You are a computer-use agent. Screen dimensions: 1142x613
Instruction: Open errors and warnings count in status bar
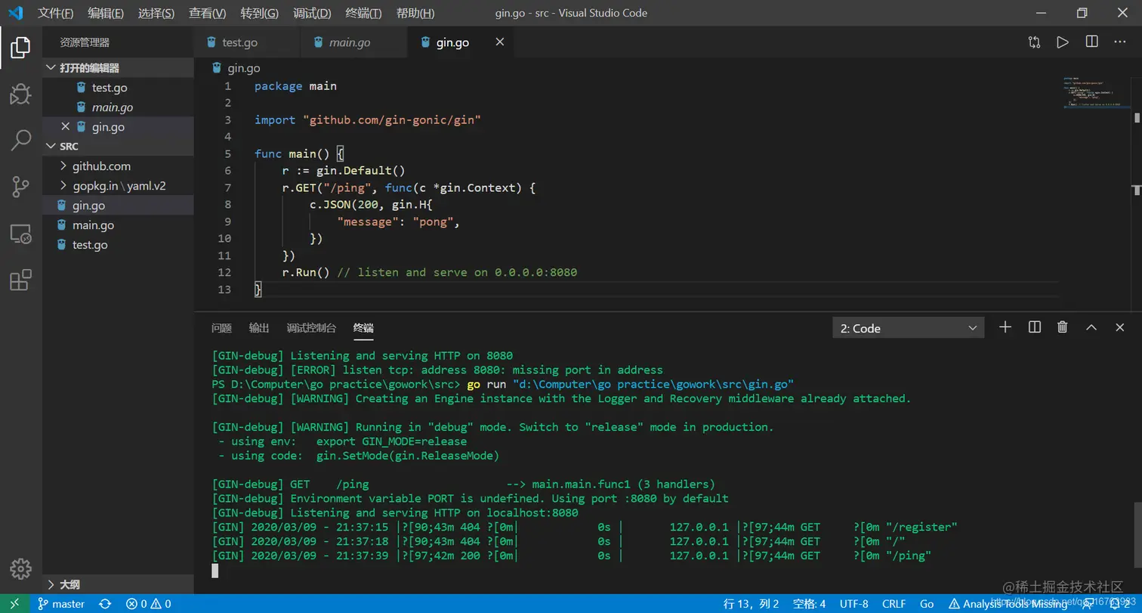(x=148, y=604)
